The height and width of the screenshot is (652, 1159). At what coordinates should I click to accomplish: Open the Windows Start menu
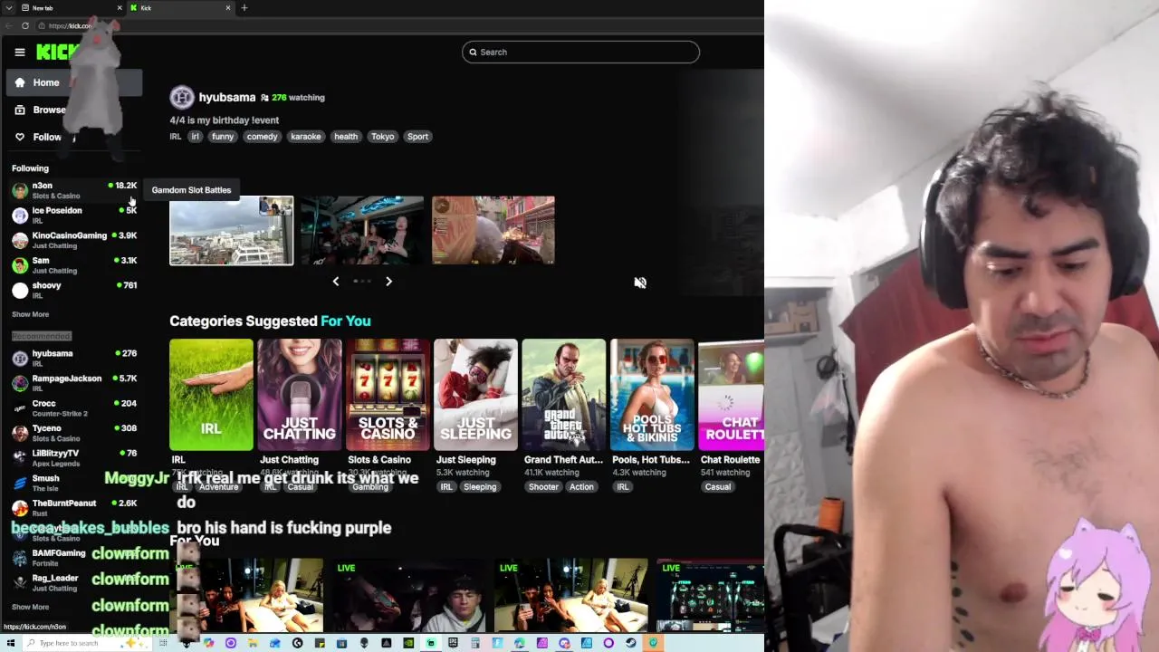pyautogui.click(x=9, y=643)
